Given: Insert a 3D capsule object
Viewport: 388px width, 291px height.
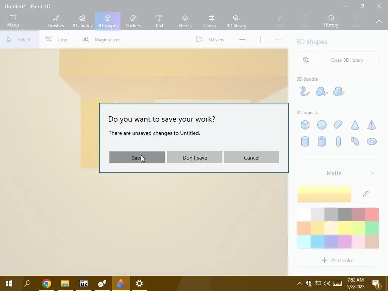Looking at the screenshot, I should pos(338,142).
